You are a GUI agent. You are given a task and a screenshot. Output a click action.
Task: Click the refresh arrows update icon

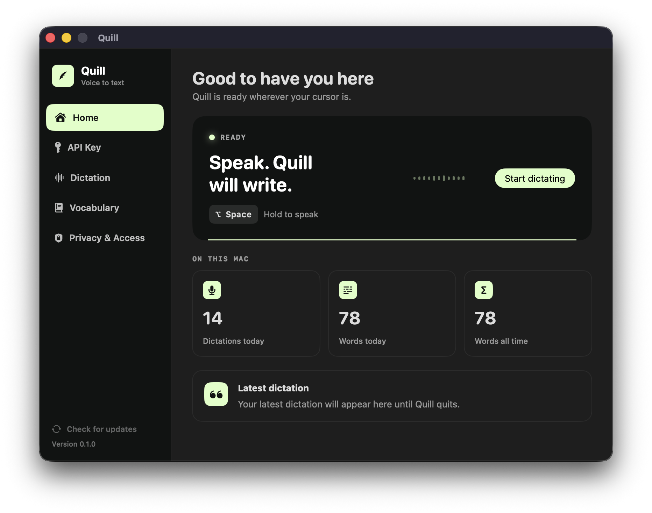point(57,429)
